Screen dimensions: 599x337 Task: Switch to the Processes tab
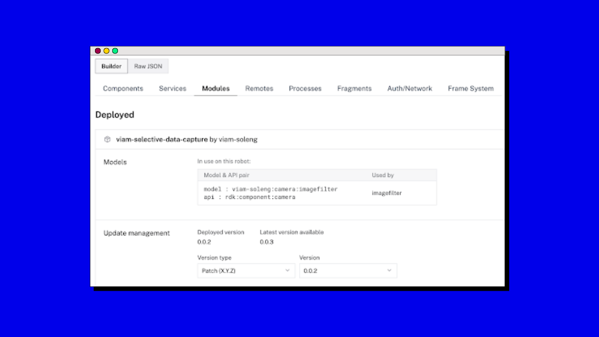pos(305,88)
